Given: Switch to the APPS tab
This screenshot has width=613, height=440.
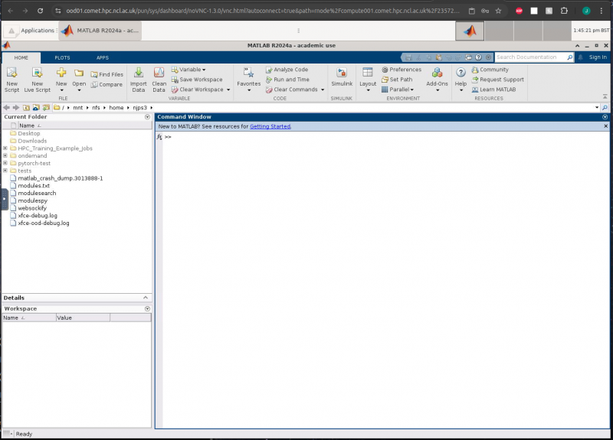Looking at the screenshot, I should coord(102,57).
